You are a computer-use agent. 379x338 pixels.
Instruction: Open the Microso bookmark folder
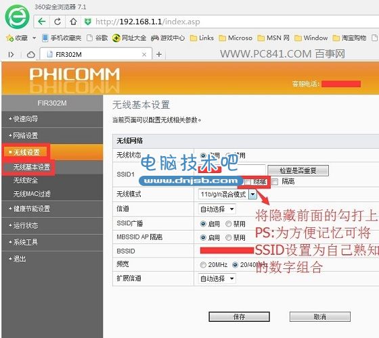tap(236, 38)
